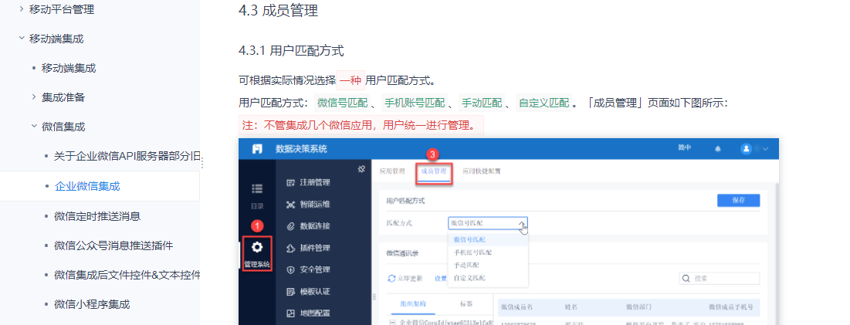Click the panel splitter handle beside 模板认证
The width and height of the screenshot is (850, 325).
(374, 297)
